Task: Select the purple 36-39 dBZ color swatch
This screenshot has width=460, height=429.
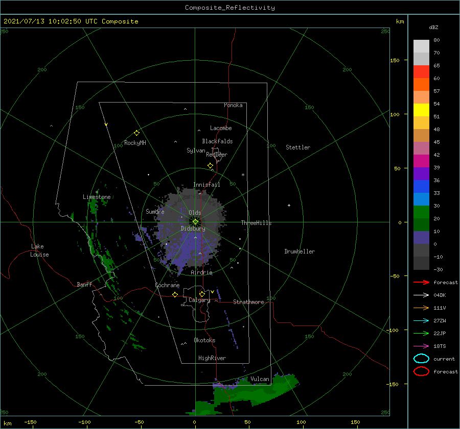Action: tap(421, 173)
